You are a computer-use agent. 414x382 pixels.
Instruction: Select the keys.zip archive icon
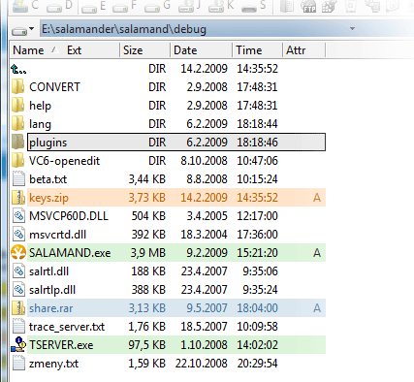(x=18, y=198)
